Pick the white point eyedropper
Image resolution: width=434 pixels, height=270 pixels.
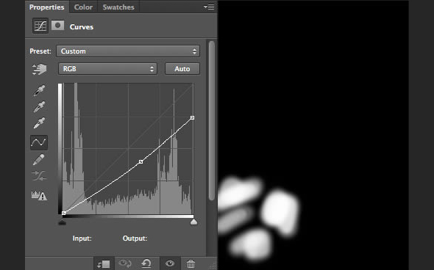tap(39, 123)
